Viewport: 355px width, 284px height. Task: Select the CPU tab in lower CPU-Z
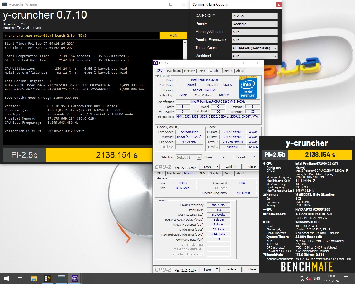[159, 173]
